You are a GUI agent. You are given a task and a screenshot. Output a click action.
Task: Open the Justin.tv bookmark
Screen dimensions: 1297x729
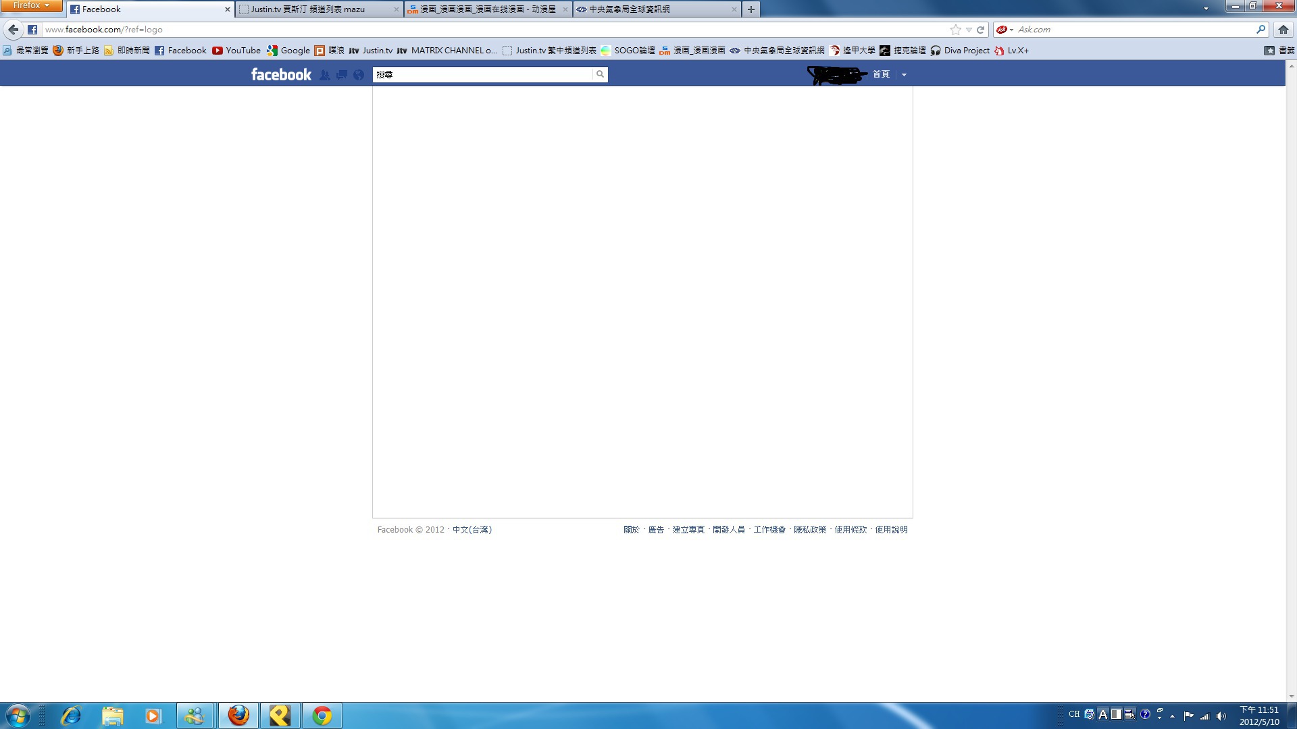pyautogui.click(x=370, y=51)
